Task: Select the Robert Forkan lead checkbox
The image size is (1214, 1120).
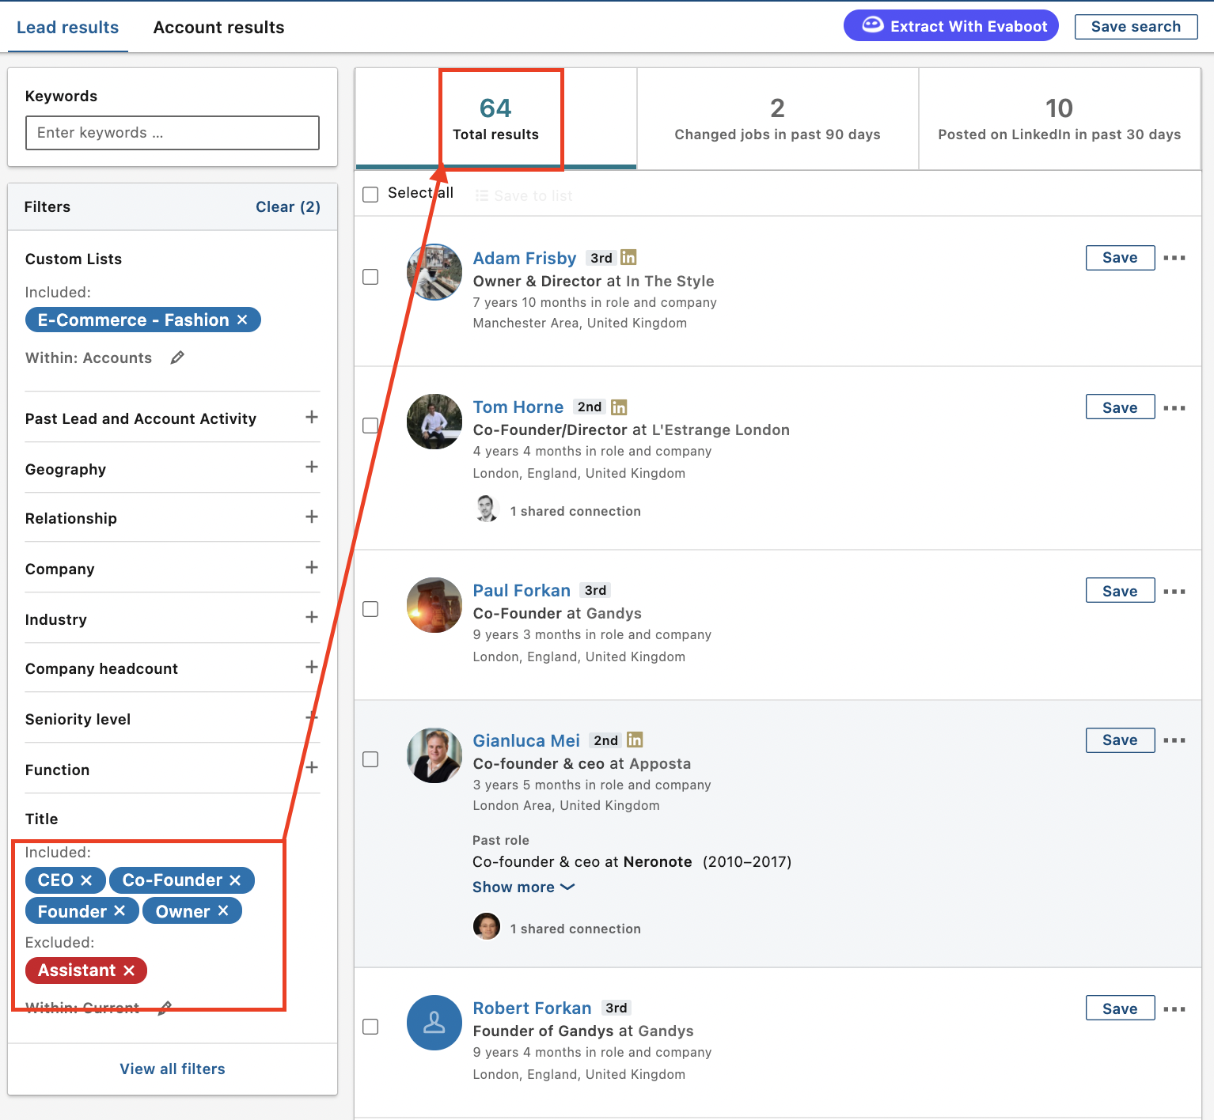Action: click(x=370, y=1027)
